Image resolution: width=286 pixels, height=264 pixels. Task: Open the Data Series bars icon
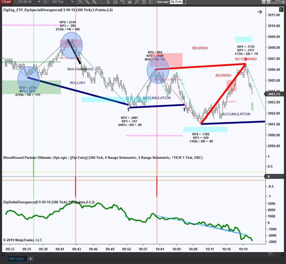click(80, 2)
